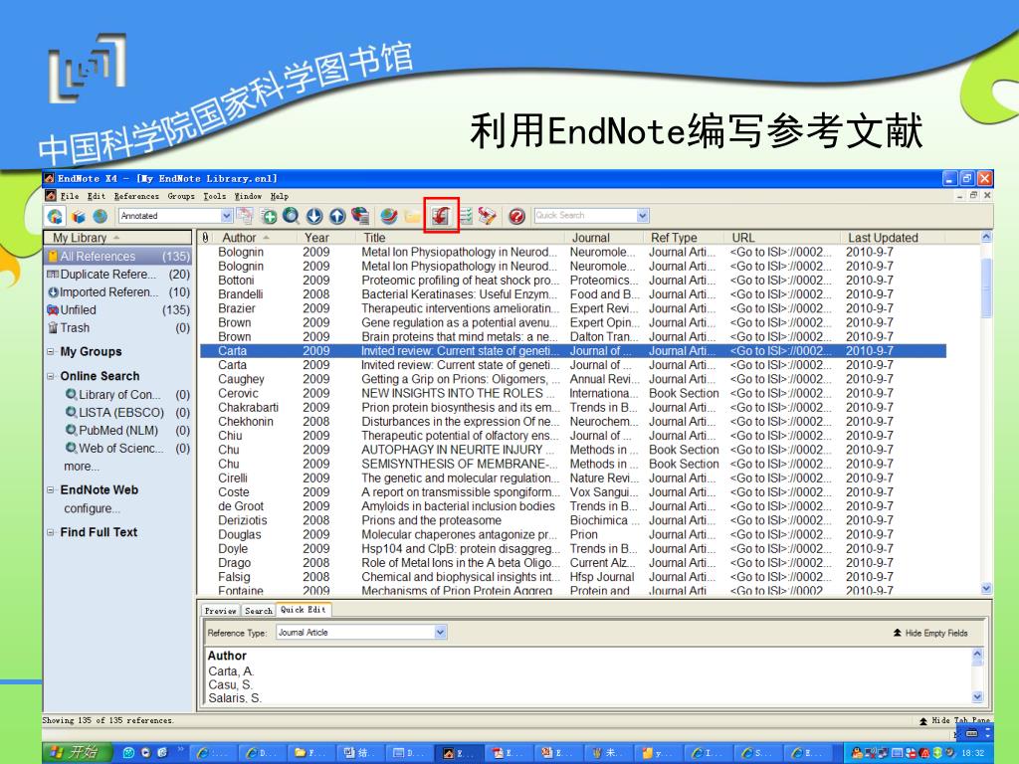This screenshot has height=764, width=1019.
Task: Select All References in My Library
Action: (118, 257)
